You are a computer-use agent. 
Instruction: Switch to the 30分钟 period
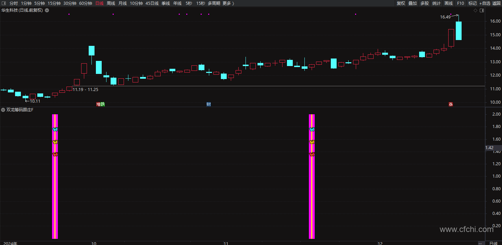(70, 3)
